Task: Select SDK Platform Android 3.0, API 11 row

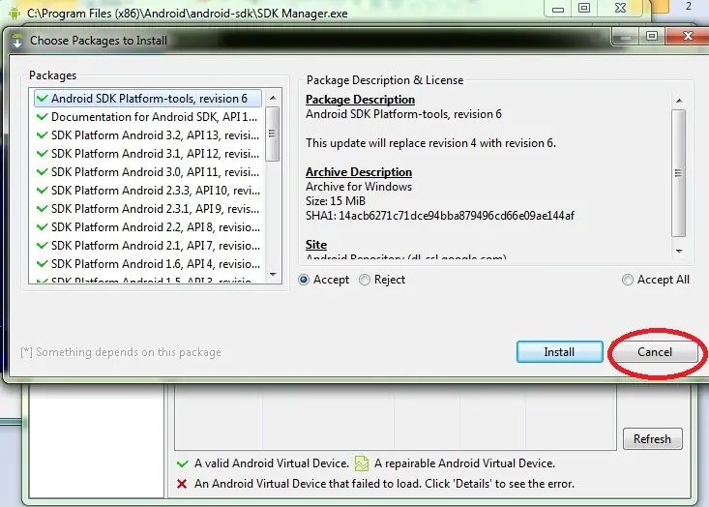Action: click(x=148, y=172)
